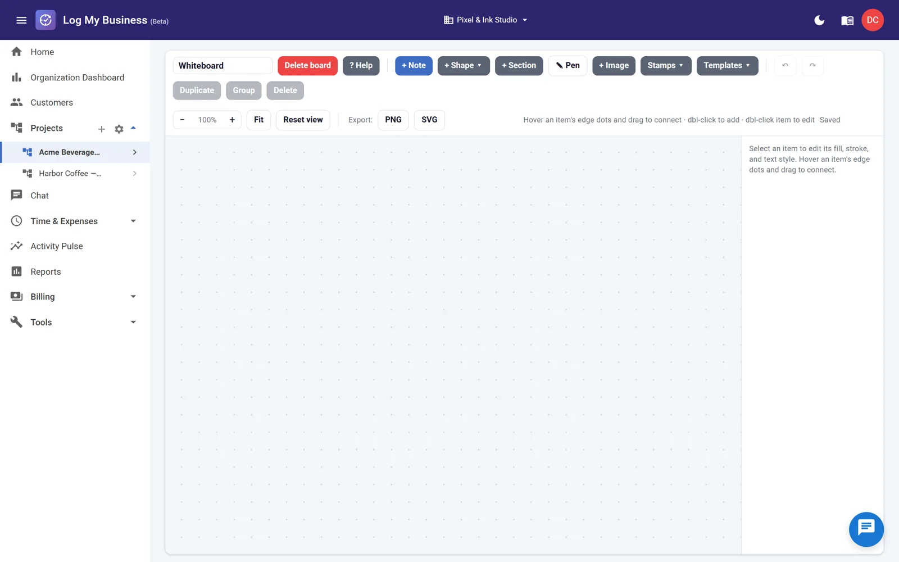The width and height of the screenshot is (899, 562).
Task: Open whiteboard Help
Action: (x=361, y=66)
